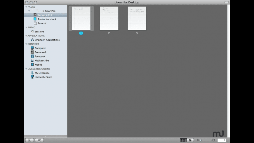Collapse the PAGES section
Viewport: 254px width, 143px height.
pos(26,7)
